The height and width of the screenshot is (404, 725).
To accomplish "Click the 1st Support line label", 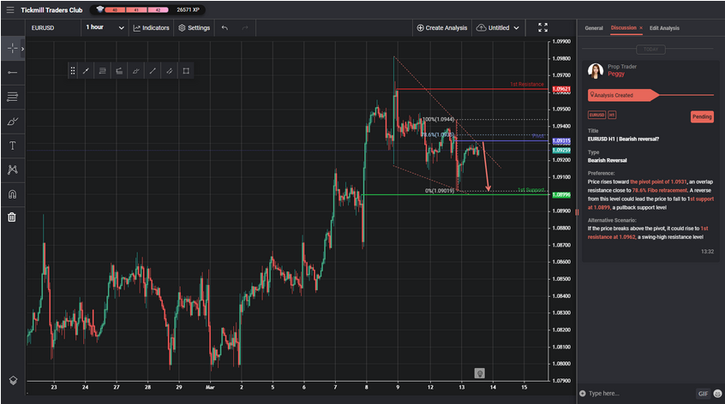I will [x=530, y=190].
